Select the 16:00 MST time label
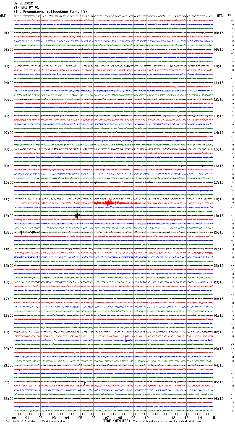 pyautogui.click(x=9, y=282)
